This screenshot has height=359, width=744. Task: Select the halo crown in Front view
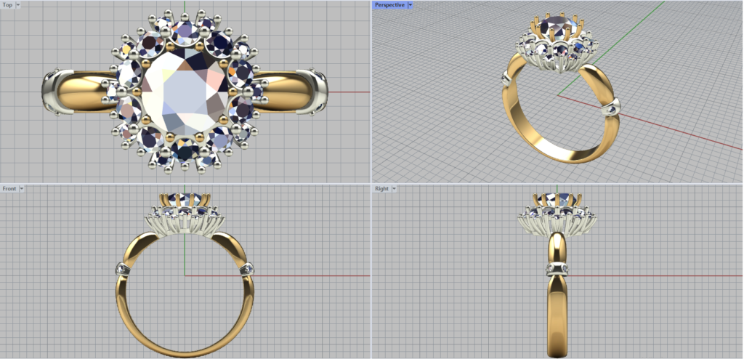[185, 216]
